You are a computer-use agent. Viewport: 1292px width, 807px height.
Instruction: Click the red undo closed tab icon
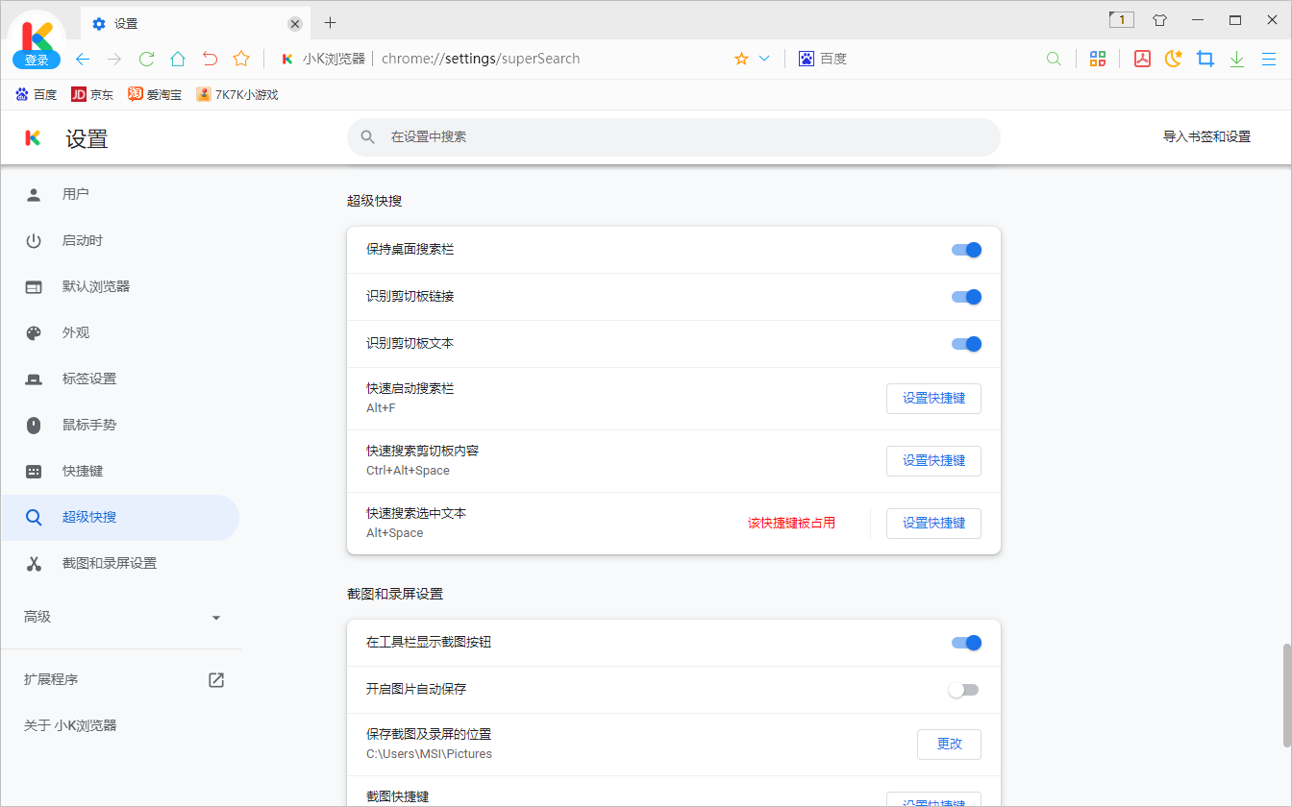(210, 59)
